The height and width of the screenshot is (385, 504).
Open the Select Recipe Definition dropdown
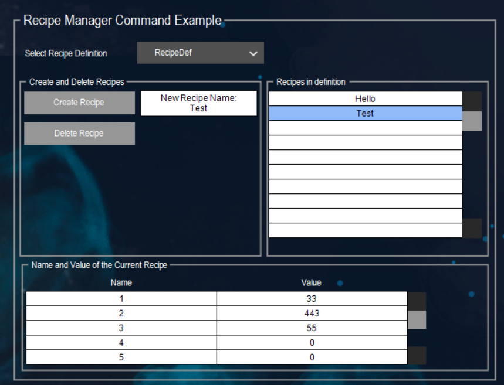click(199, 53)
